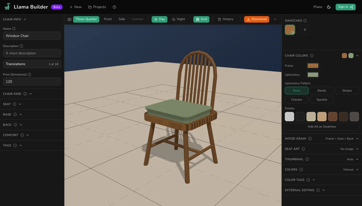Screen dimensions: 362x206
Task: Enable Day lighting mode
Action: [159, 19]
